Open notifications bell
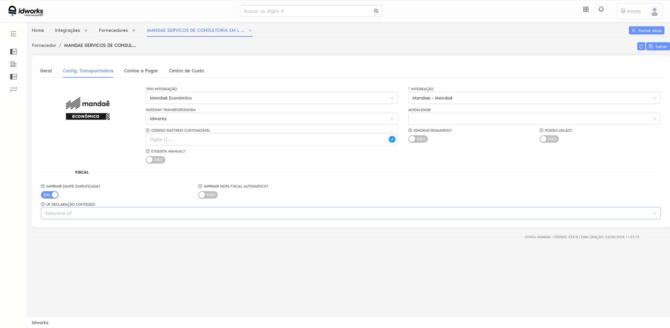Screen dimensions: 670x328 tap(601, 9)
